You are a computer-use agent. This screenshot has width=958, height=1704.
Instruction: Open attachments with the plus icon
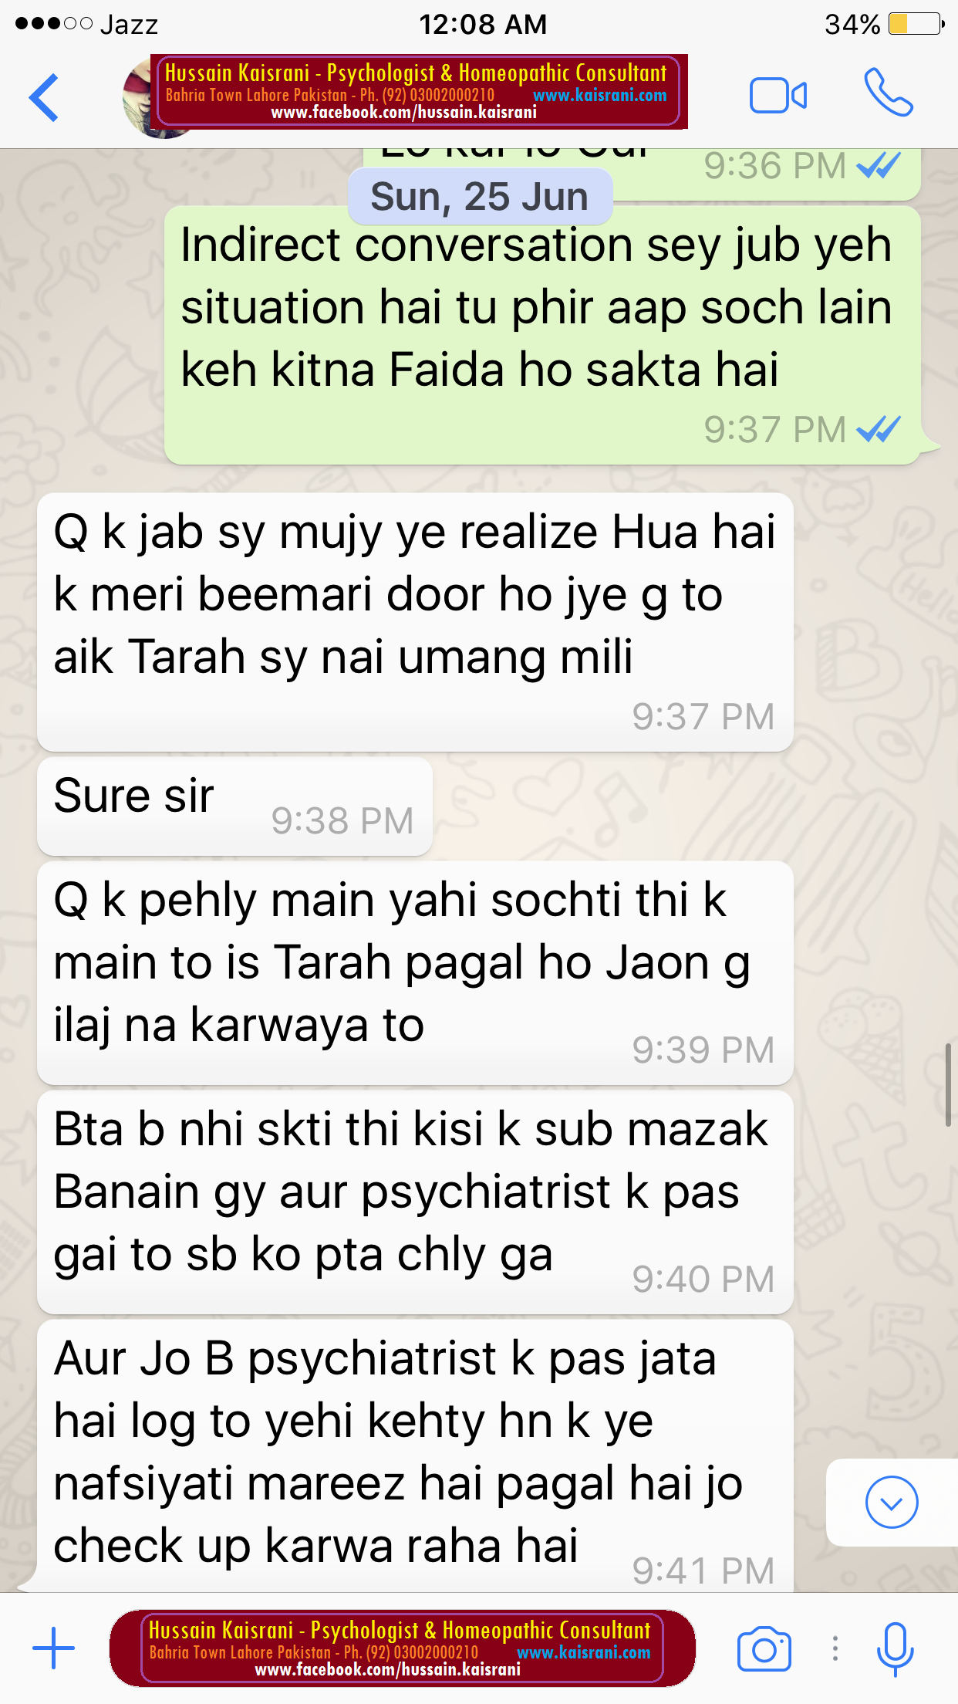coord(53,1648)
